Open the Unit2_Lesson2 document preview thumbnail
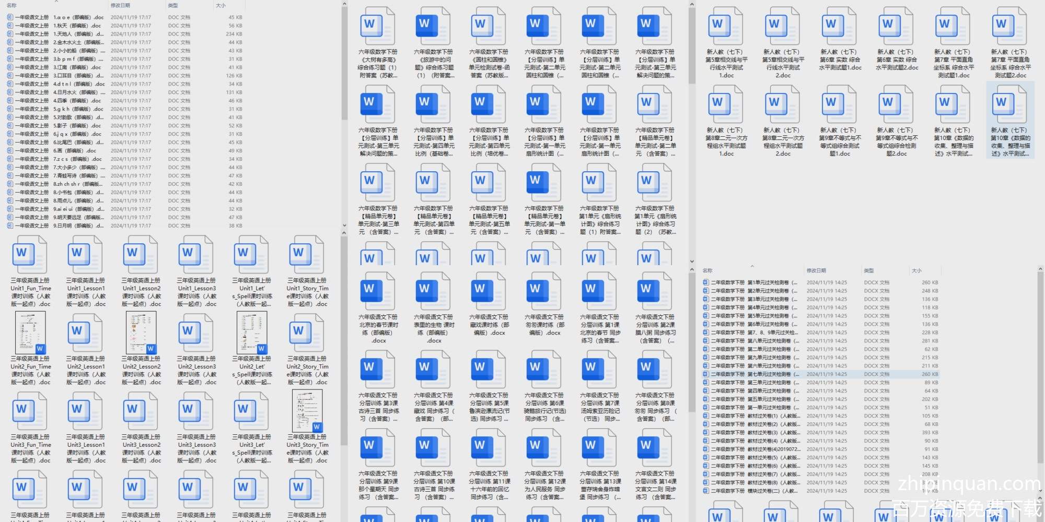1045x522 pixels. tap(141, 333)
